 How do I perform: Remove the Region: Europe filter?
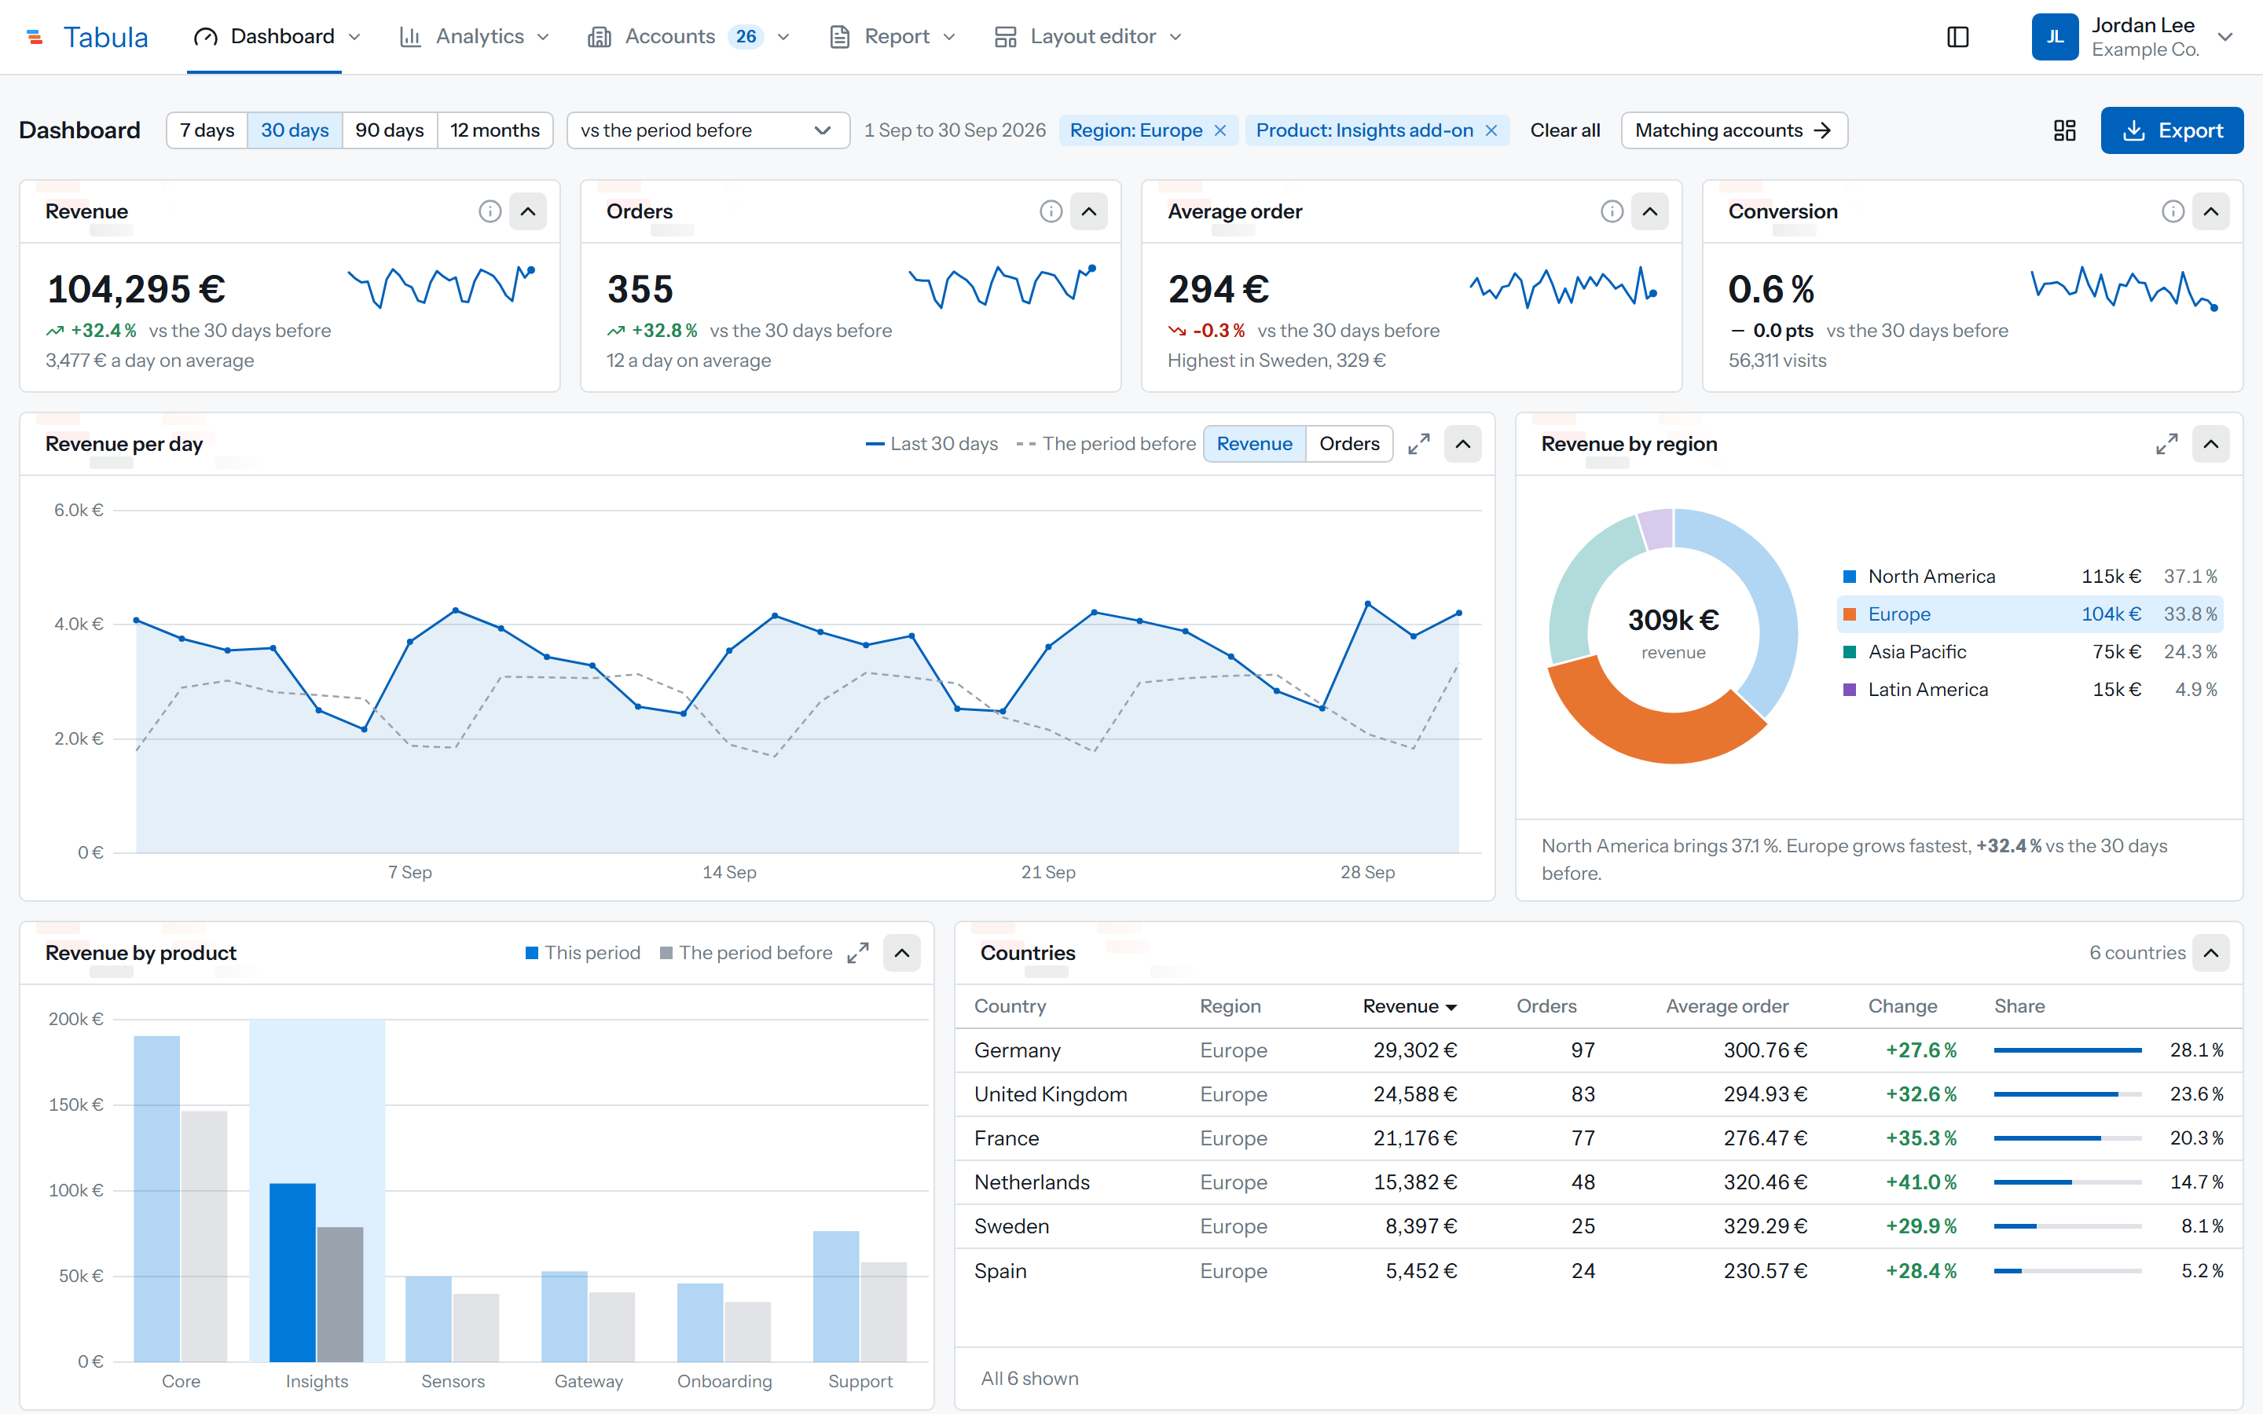tap(1220, 130)
